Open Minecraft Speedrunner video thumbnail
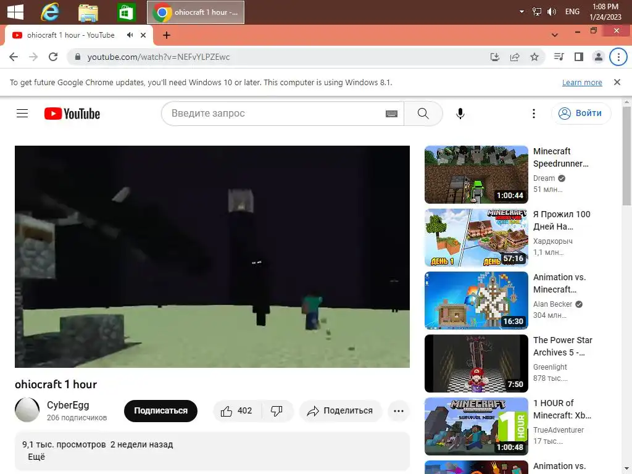Screen dimensions: 632x474 pos(476,175)
